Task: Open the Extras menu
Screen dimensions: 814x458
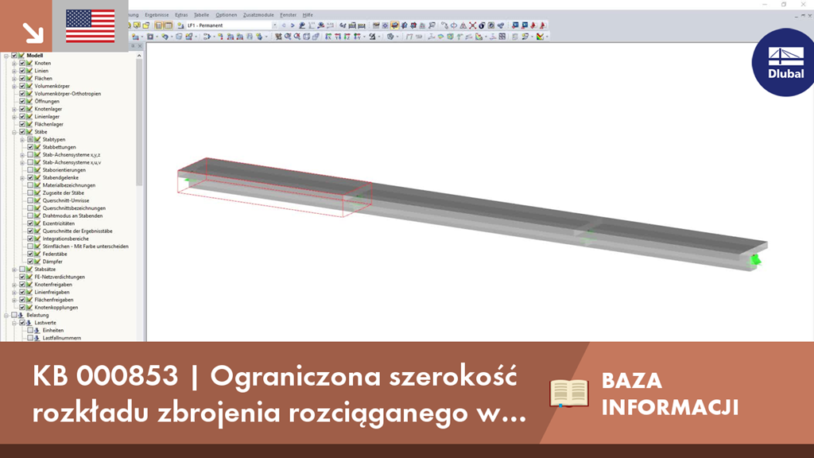Action: coord(181,15)
